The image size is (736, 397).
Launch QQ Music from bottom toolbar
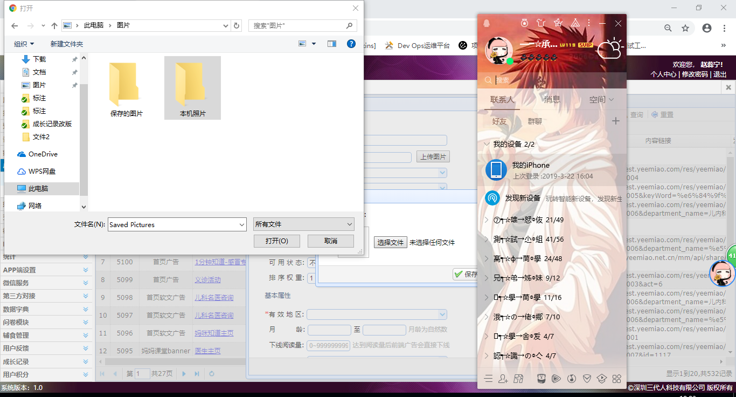(571, 379)
